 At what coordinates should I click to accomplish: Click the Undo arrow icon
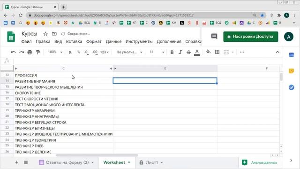tap(13, 52)
